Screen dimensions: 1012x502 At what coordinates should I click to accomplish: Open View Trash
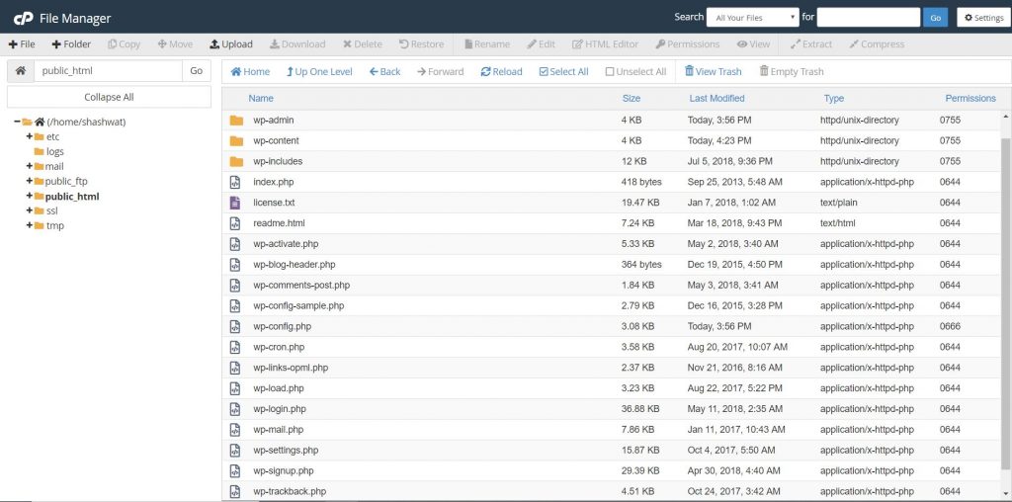point(714,71)
